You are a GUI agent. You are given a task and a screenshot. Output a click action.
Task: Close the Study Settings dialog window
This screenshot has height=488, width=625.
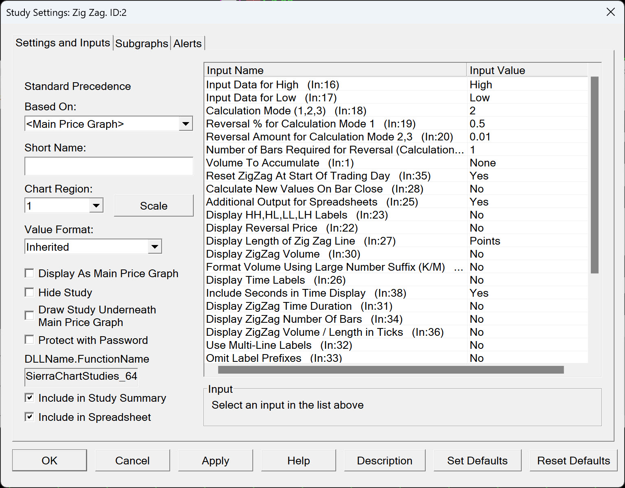[x=610, y=12]
